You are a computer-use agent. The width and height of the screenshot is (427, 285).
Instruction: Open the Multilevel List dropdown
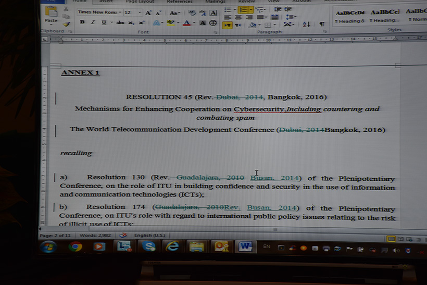(x=260, y=10)
